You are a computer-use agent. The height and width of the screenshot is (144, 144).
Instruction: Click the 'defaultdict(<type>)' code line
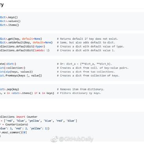tap(22, 46)
